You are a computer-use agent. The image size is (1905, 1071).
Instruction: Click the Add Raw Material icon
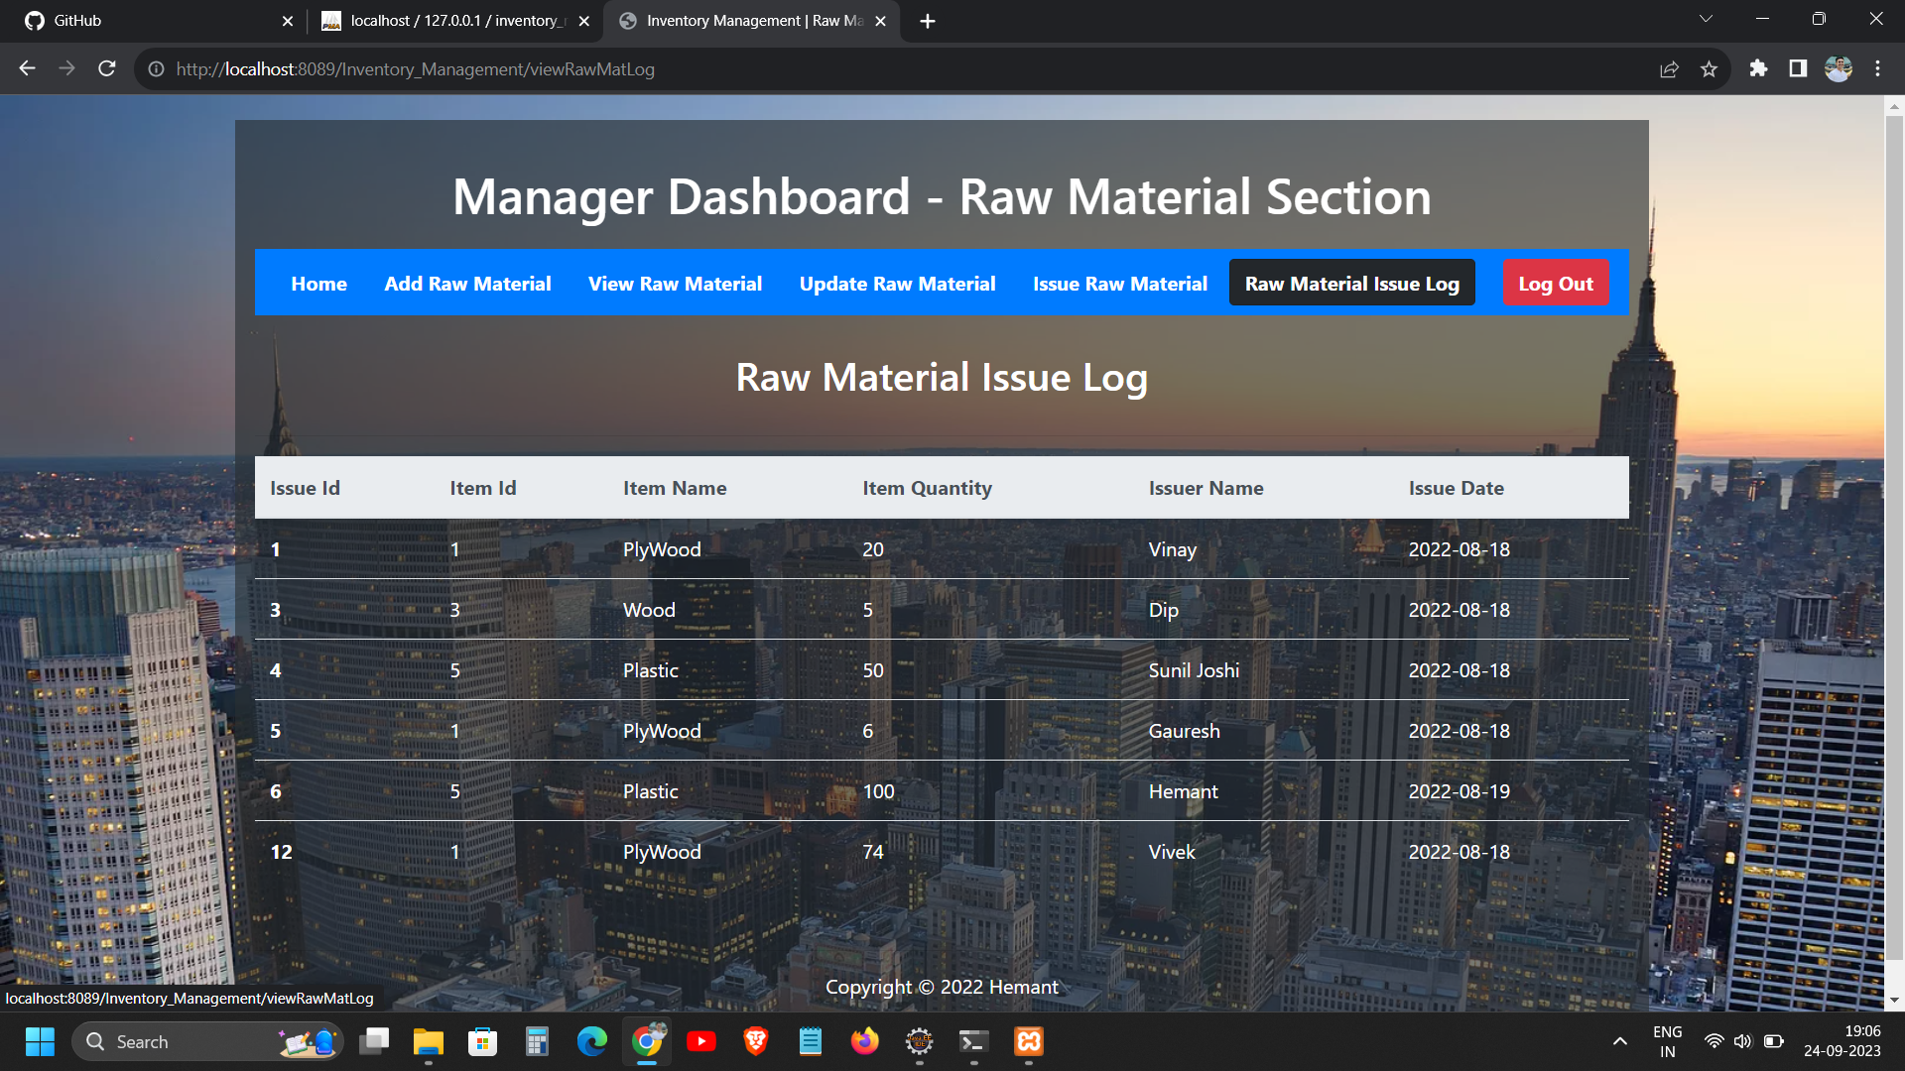tap(467, 283)
